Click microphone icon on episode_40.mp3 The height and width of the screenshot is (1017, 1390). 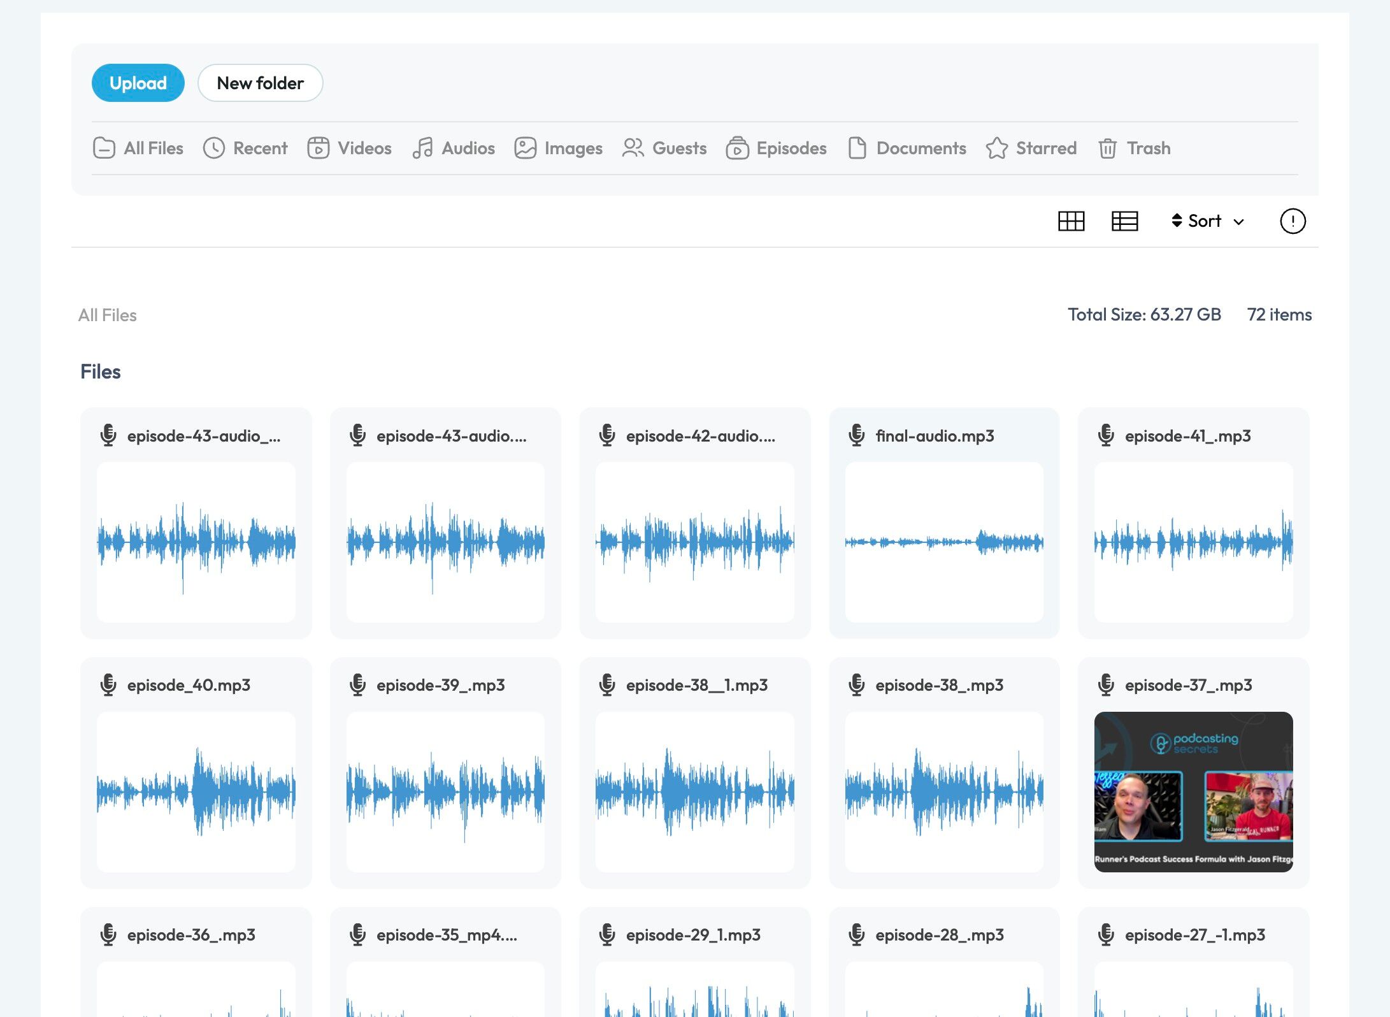108,685
